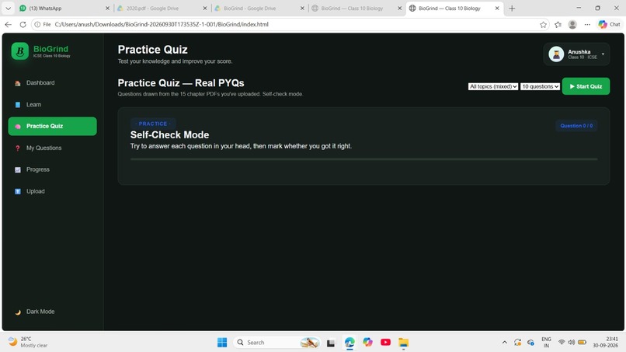Click the BioGrind logo icon

pyautogui.click(x=20, y=51)
